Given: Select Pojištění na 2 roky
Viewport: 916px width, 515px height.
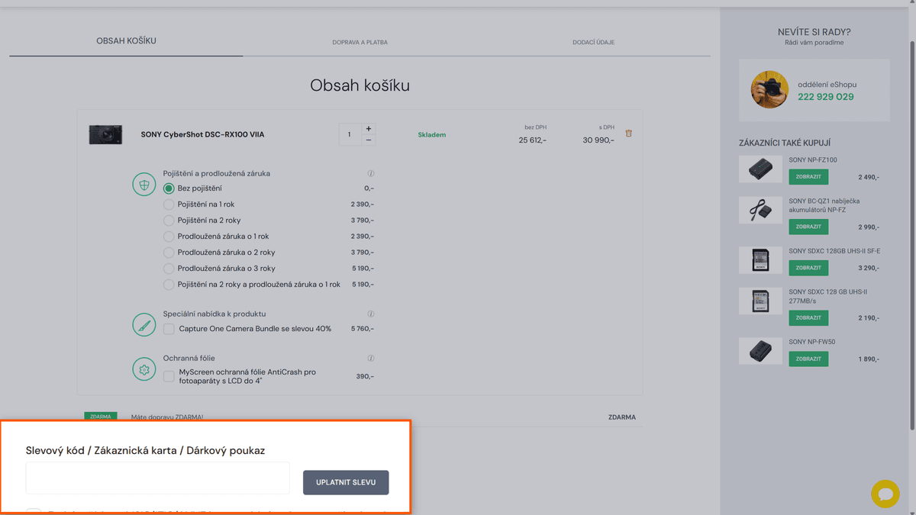Looking at the screenshot, I should [169, 220].
